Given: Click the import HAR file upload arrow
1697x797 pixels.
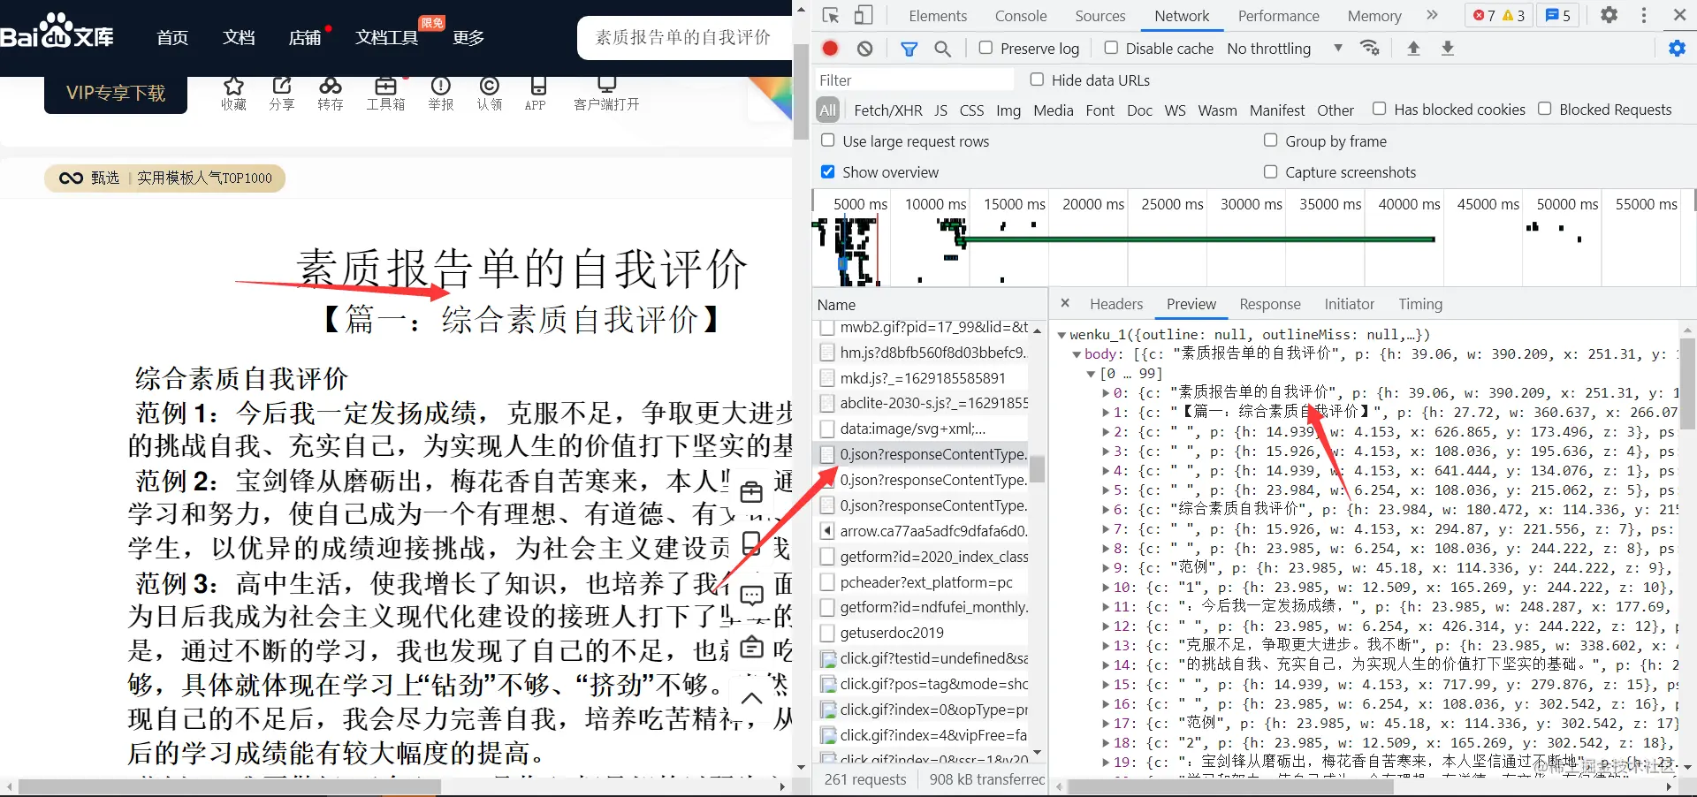Looking at the screenshot, I should pos(1413,49).
